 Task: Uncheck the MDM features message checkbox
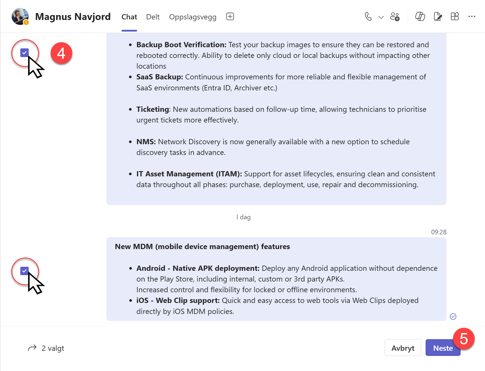[x=24, y=271]
